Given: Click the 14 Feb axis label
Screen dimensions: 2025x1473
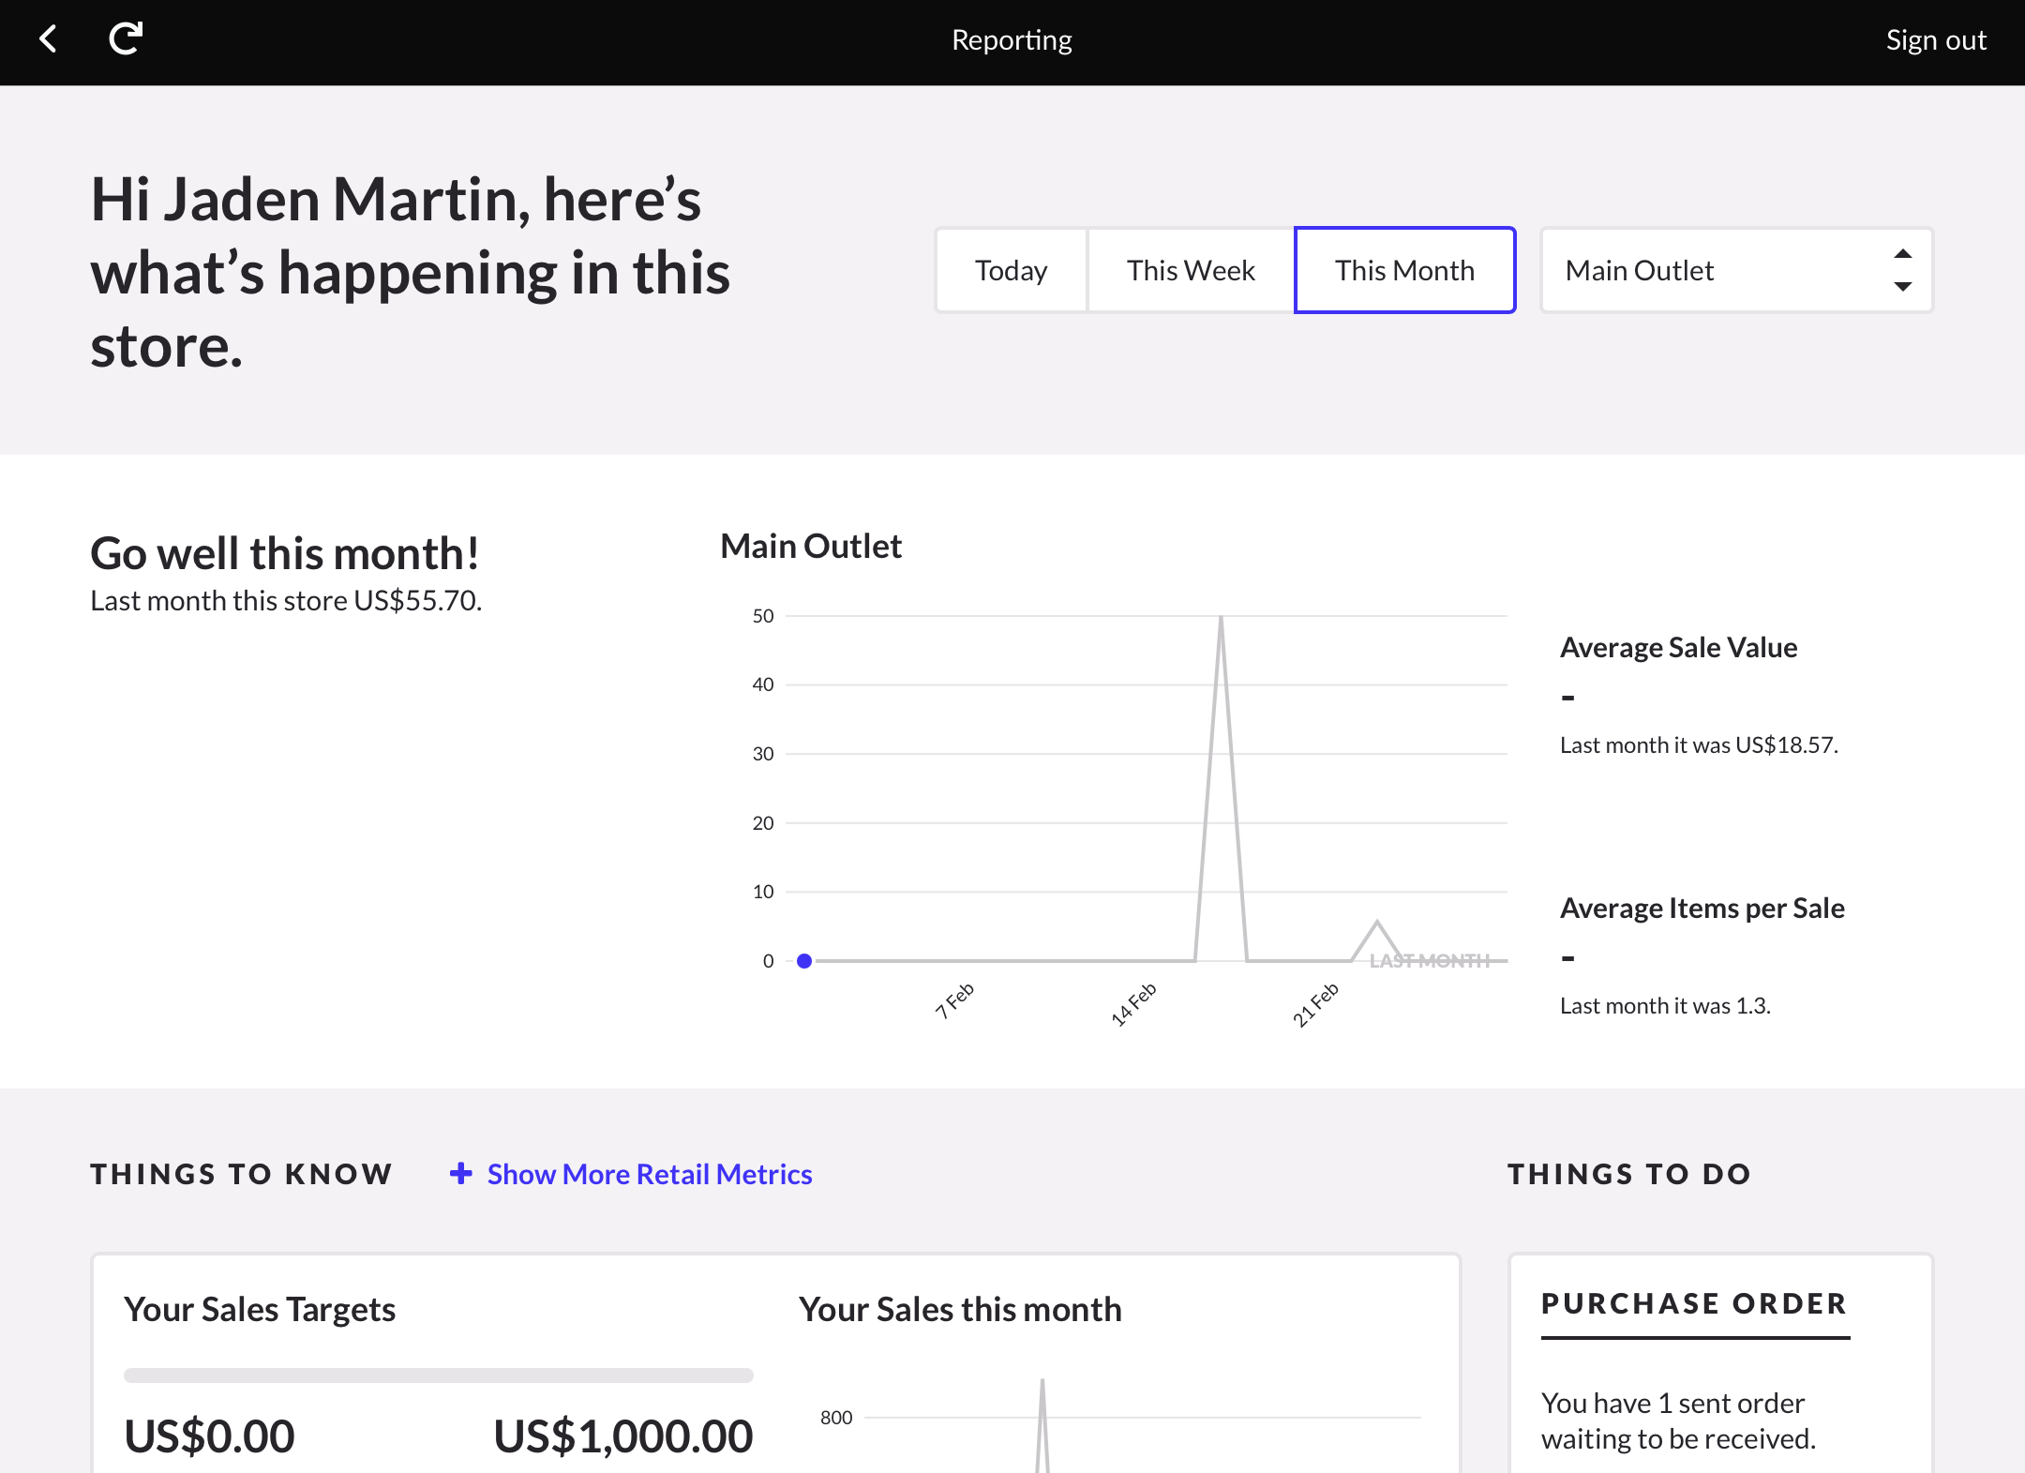Looking at the screenshot, I should coord(1133,1004).
